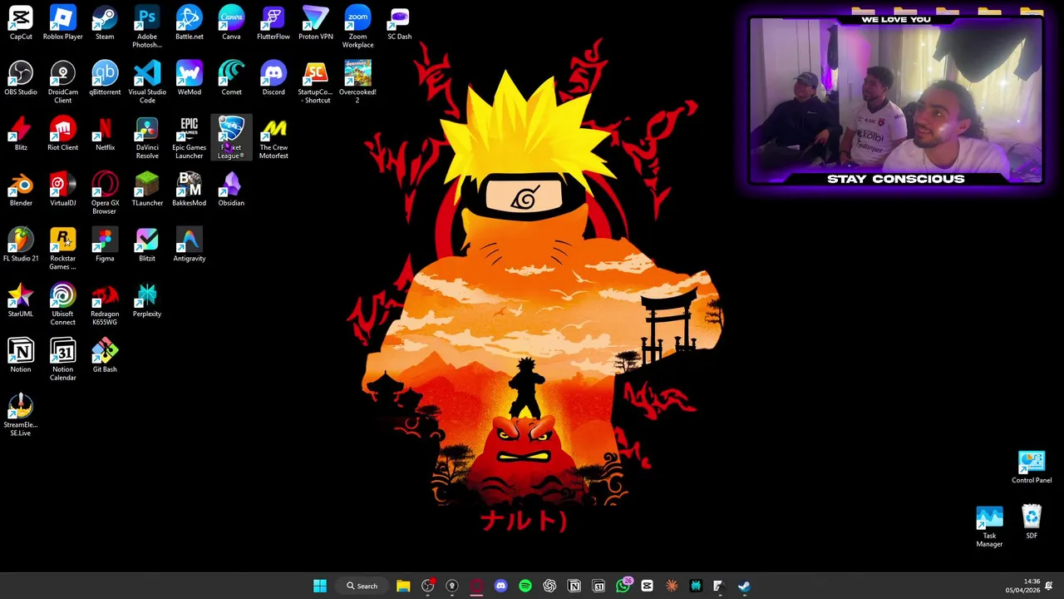Select the Opera GX Browser desktop icon
This screenshot has width=1064, height=599.
105,193
